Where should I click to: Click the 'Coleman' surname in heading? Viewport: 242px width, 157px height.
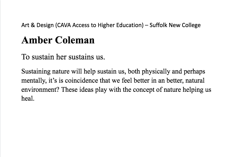(x=75, y=40)
